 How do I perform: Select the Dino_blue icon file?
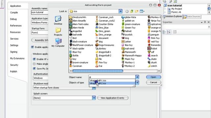(102, 28)
